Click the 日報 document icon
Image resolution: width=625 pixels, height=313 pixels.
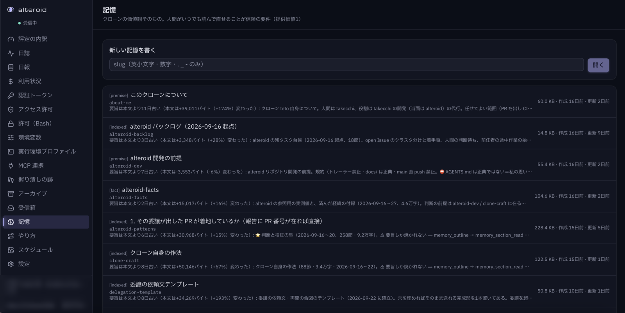coord(11,67)
